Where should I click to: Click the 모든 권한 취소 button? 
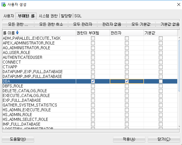click(51, 24)
